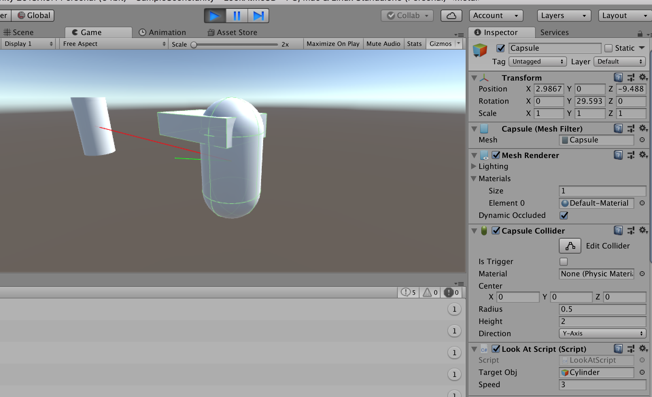Collapse the Capsule Collider component
The image size is (652, 397).
(474, 231)
